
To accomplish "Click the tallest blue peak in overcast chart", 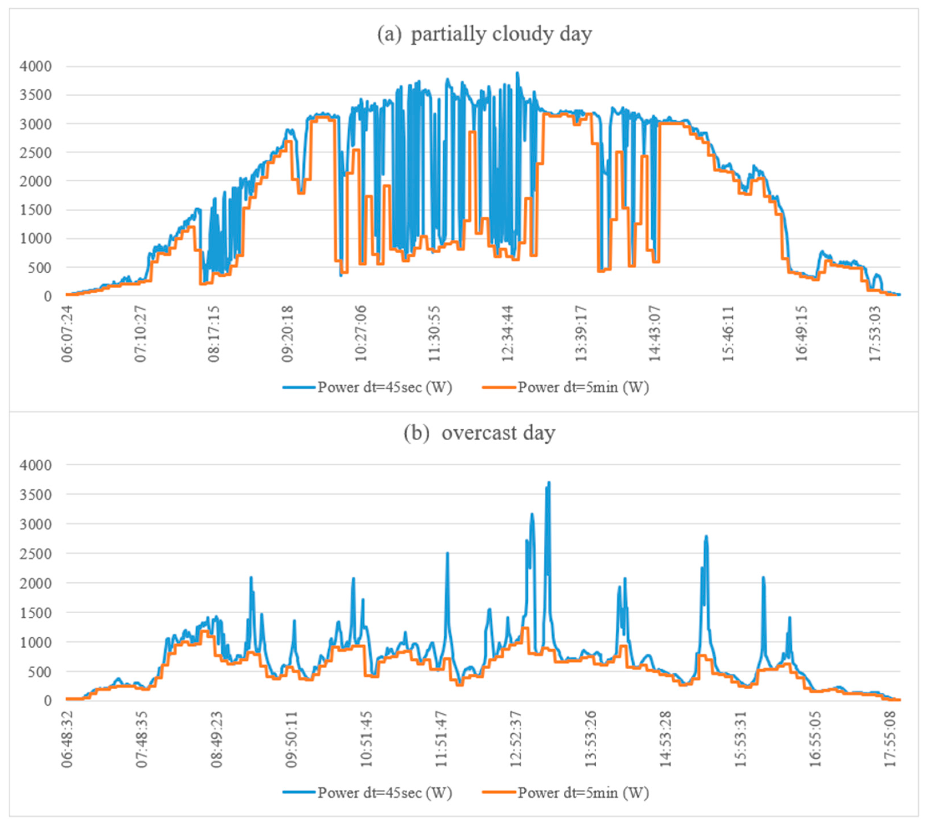I will (549, 483).
